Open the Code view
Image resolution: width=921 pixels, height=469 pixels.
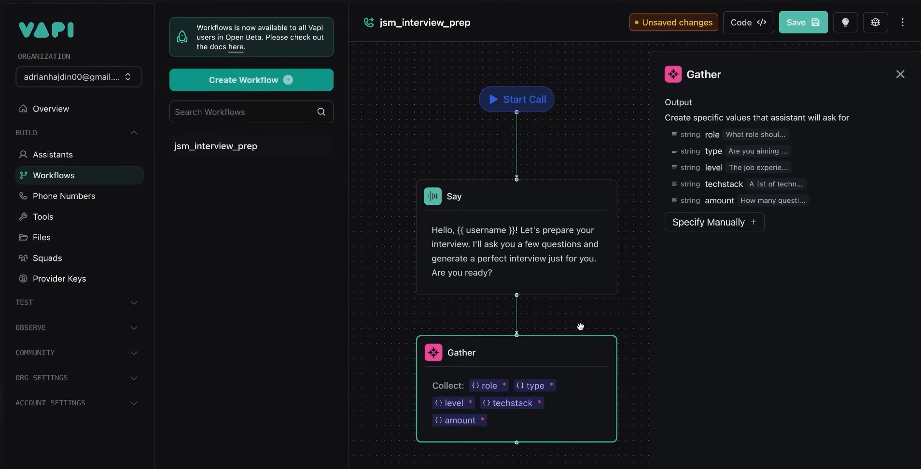point(748,22)
